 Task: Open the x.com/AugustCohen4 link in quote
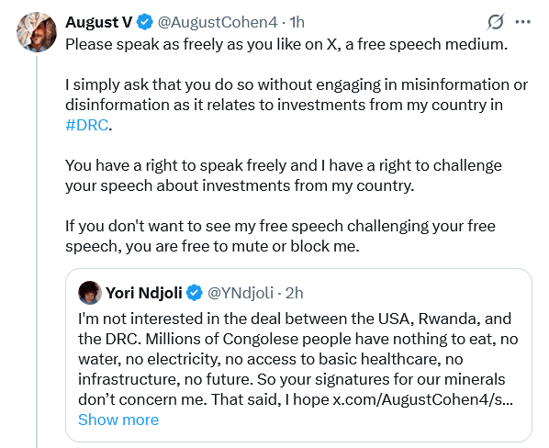[x=422, y=399]
